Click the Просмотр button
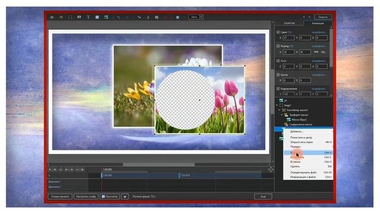 [x=110, y=197]
